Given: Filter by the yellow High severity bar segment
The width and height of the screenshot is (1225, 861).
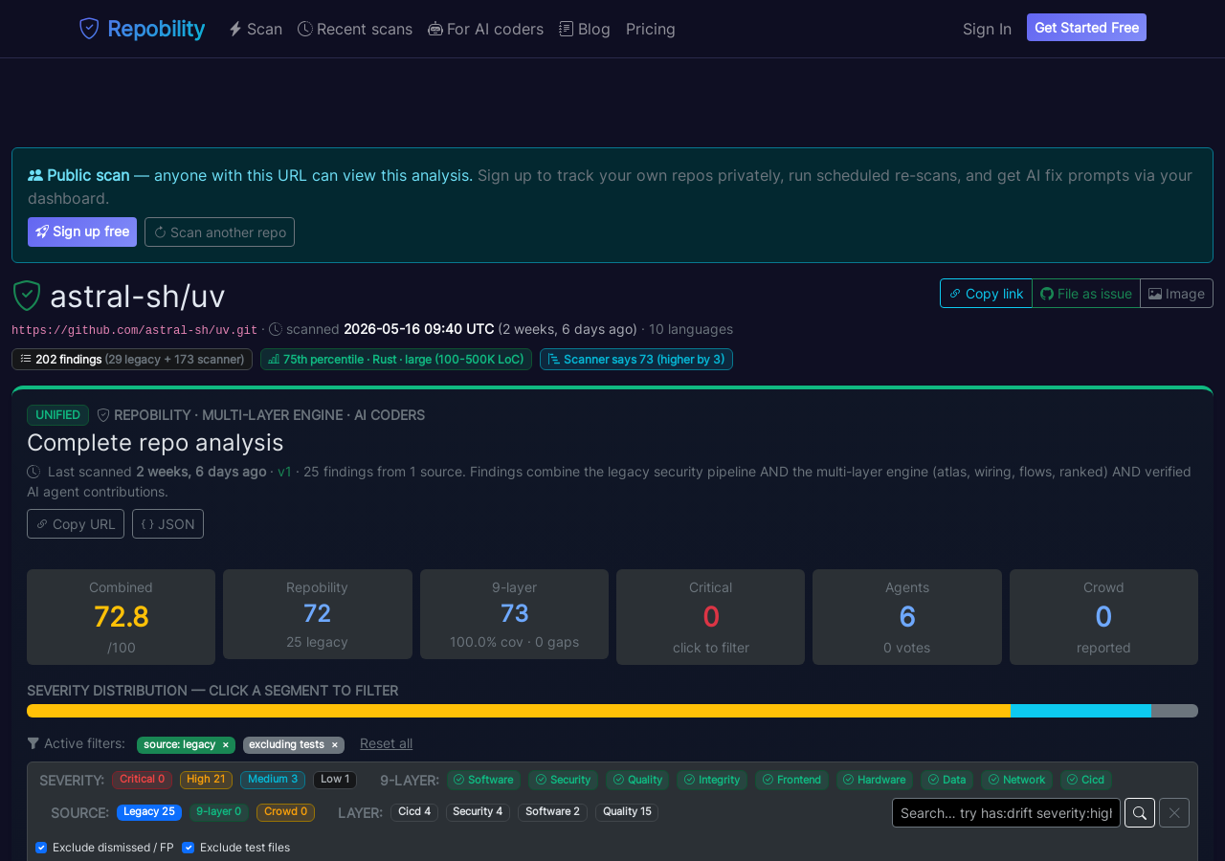Looking at the screenshot, I should [519, 711].
